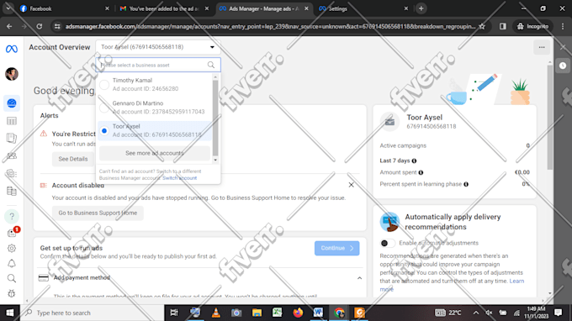The height and width of the screenshot is (321, 572).
Task: Open Settings gear in left sidebar
Action: [12, 248]
